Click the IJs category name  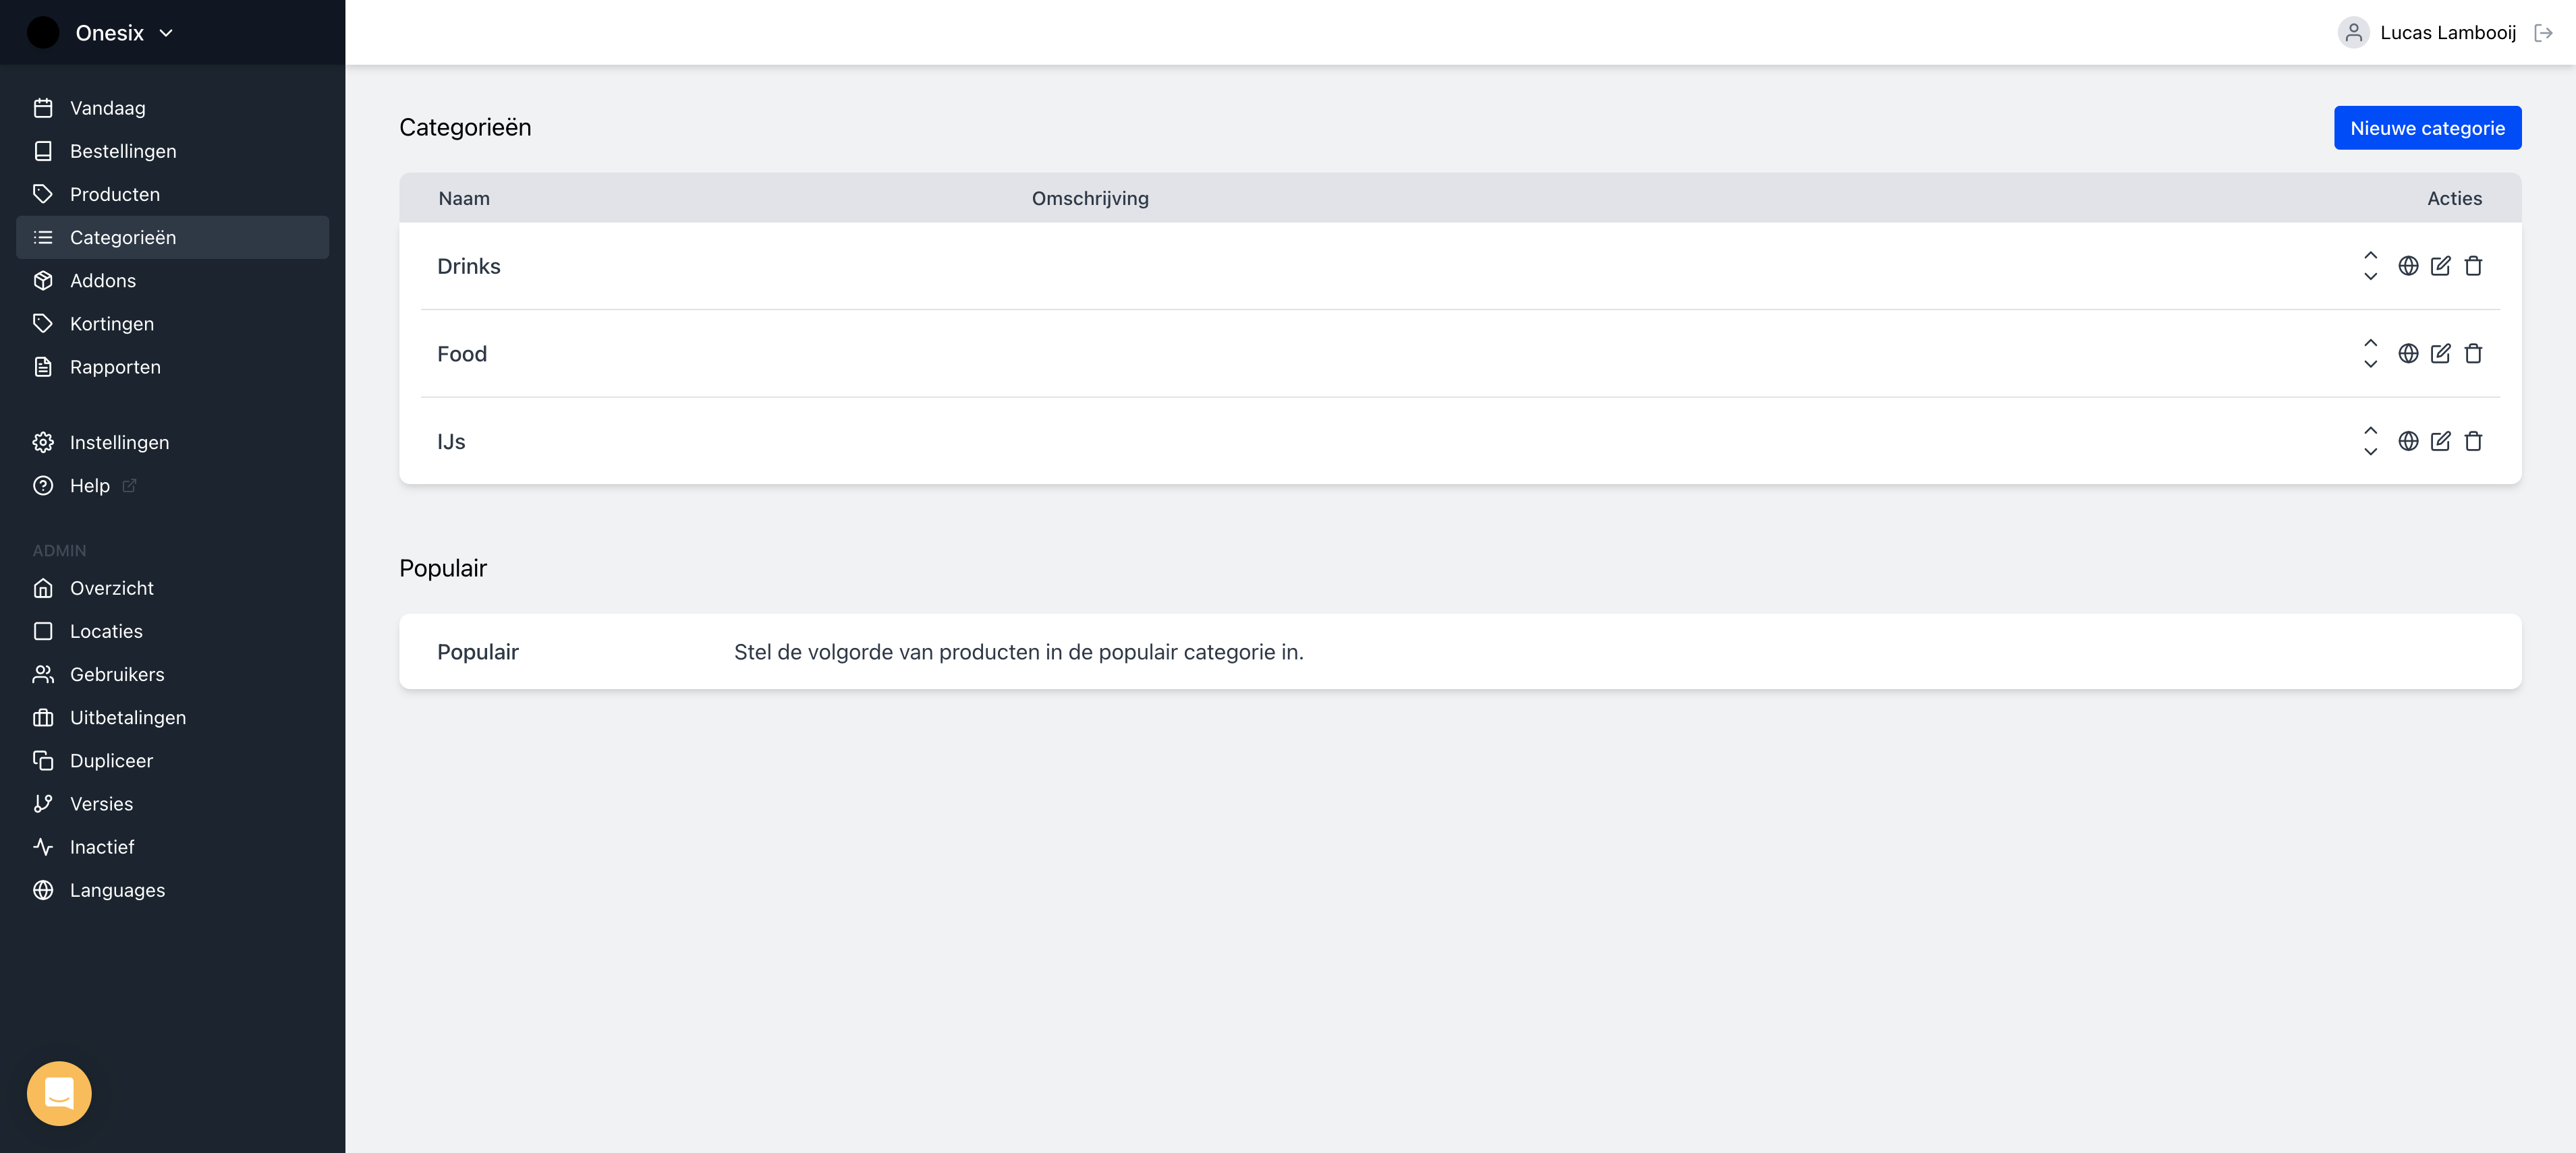pos(451,440)
